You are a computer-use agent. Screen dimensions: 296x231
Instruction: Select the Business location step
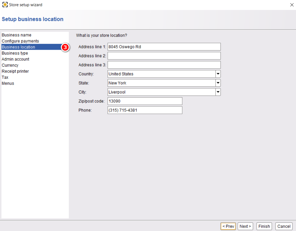coord(35,47)
